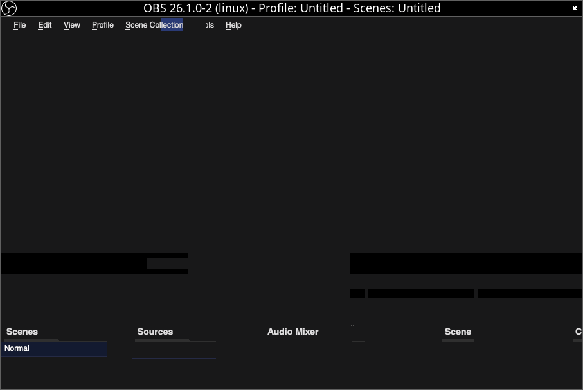
Task: Click the Sources panel header
Action: click(155, 332)
